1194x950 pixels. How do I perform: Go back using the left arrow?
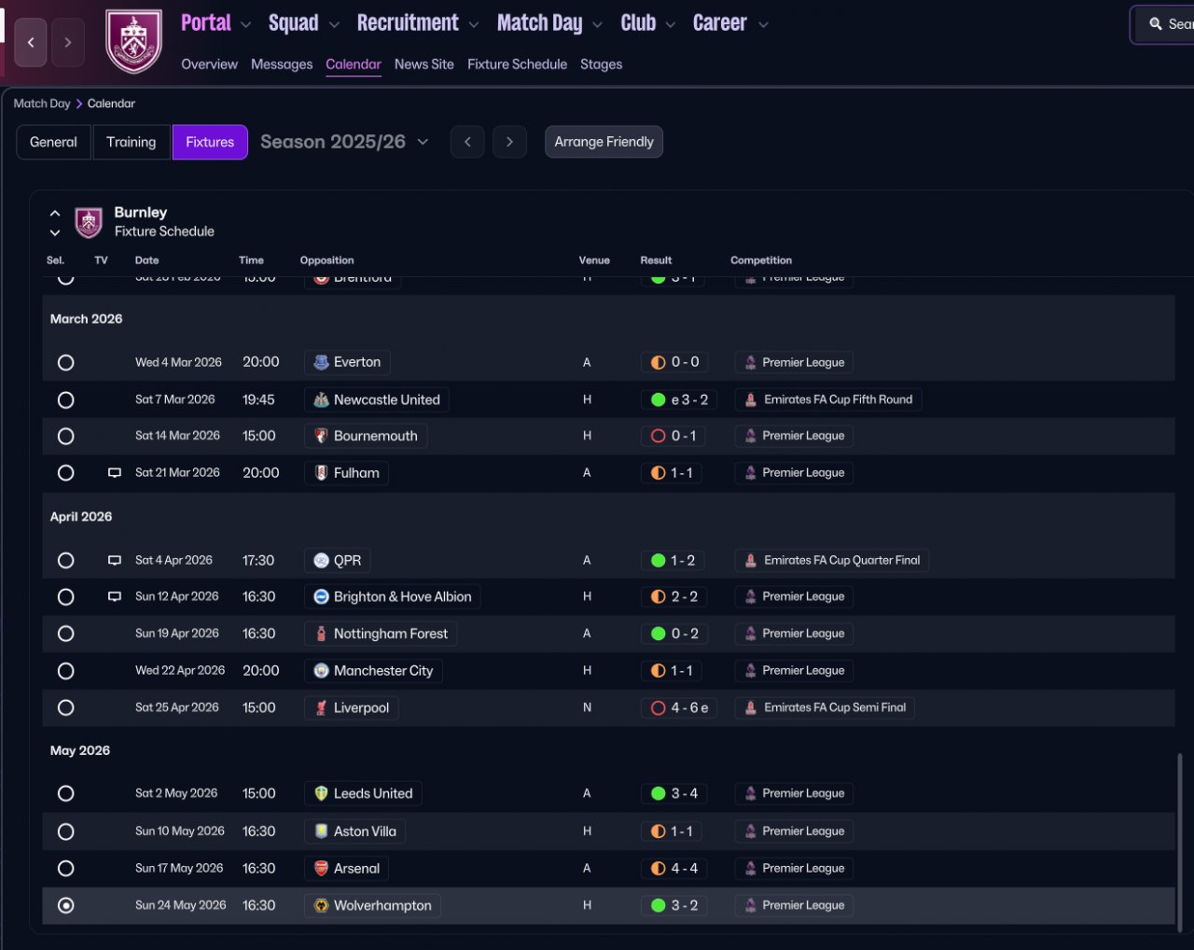(x=31, y=43)
